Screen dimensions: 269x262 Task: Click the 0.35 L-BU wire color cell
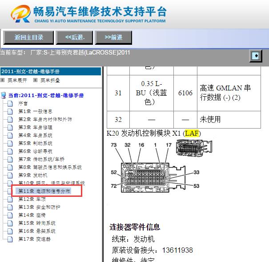coord(152,93)
